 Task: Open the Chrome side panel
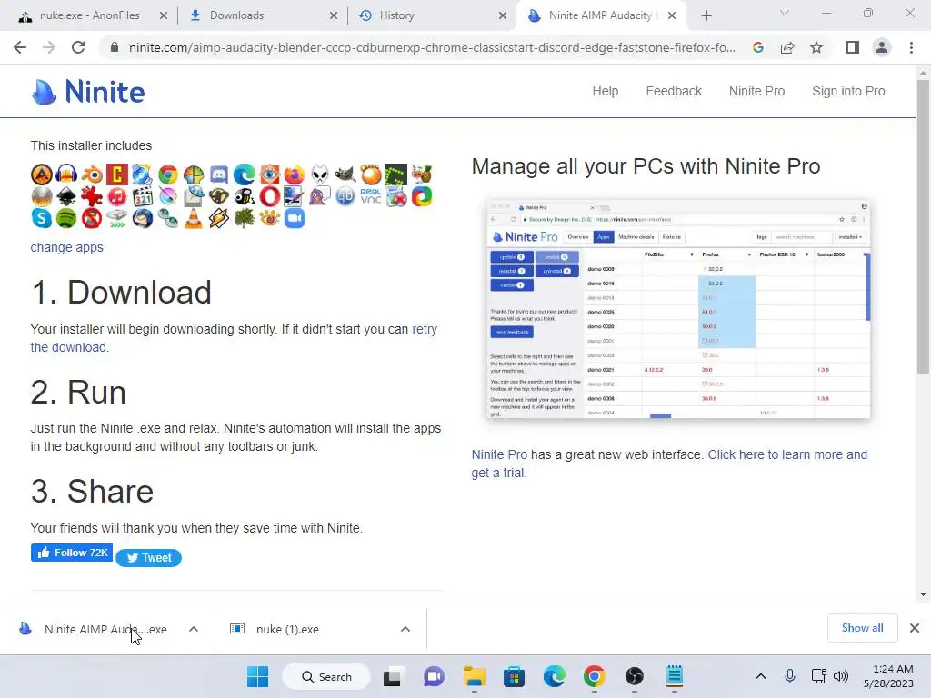853,47
